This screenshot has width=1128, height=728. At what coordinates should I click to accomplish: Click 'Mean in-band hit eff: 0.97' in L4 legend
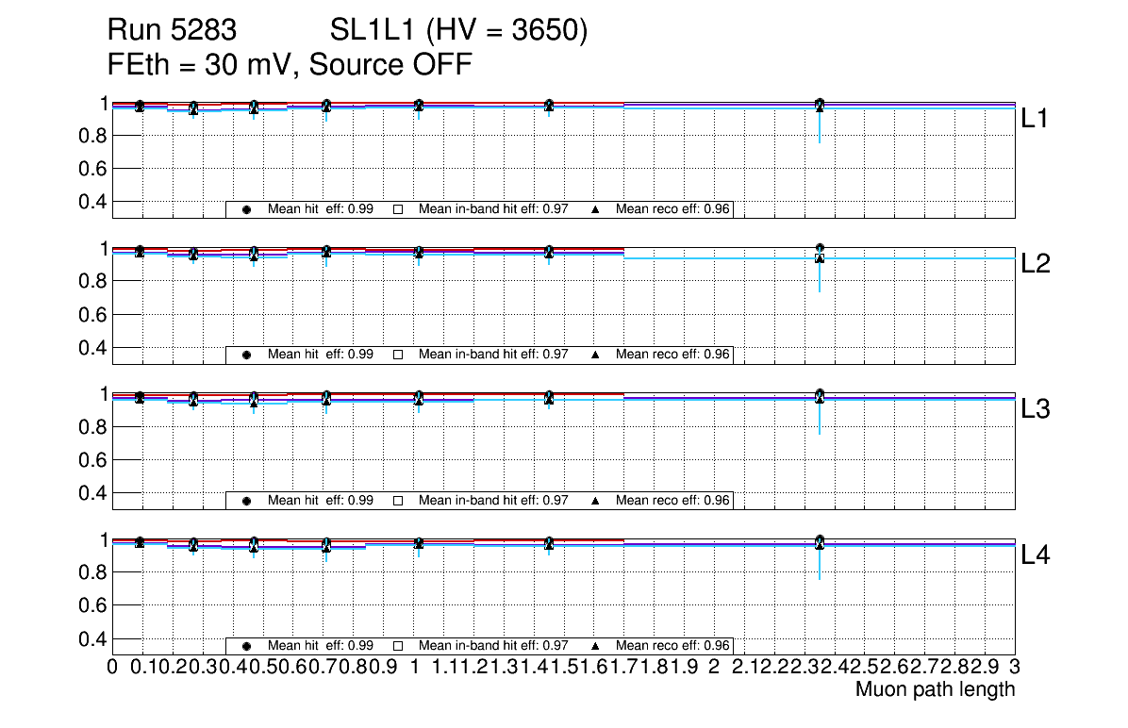[493, 646]
